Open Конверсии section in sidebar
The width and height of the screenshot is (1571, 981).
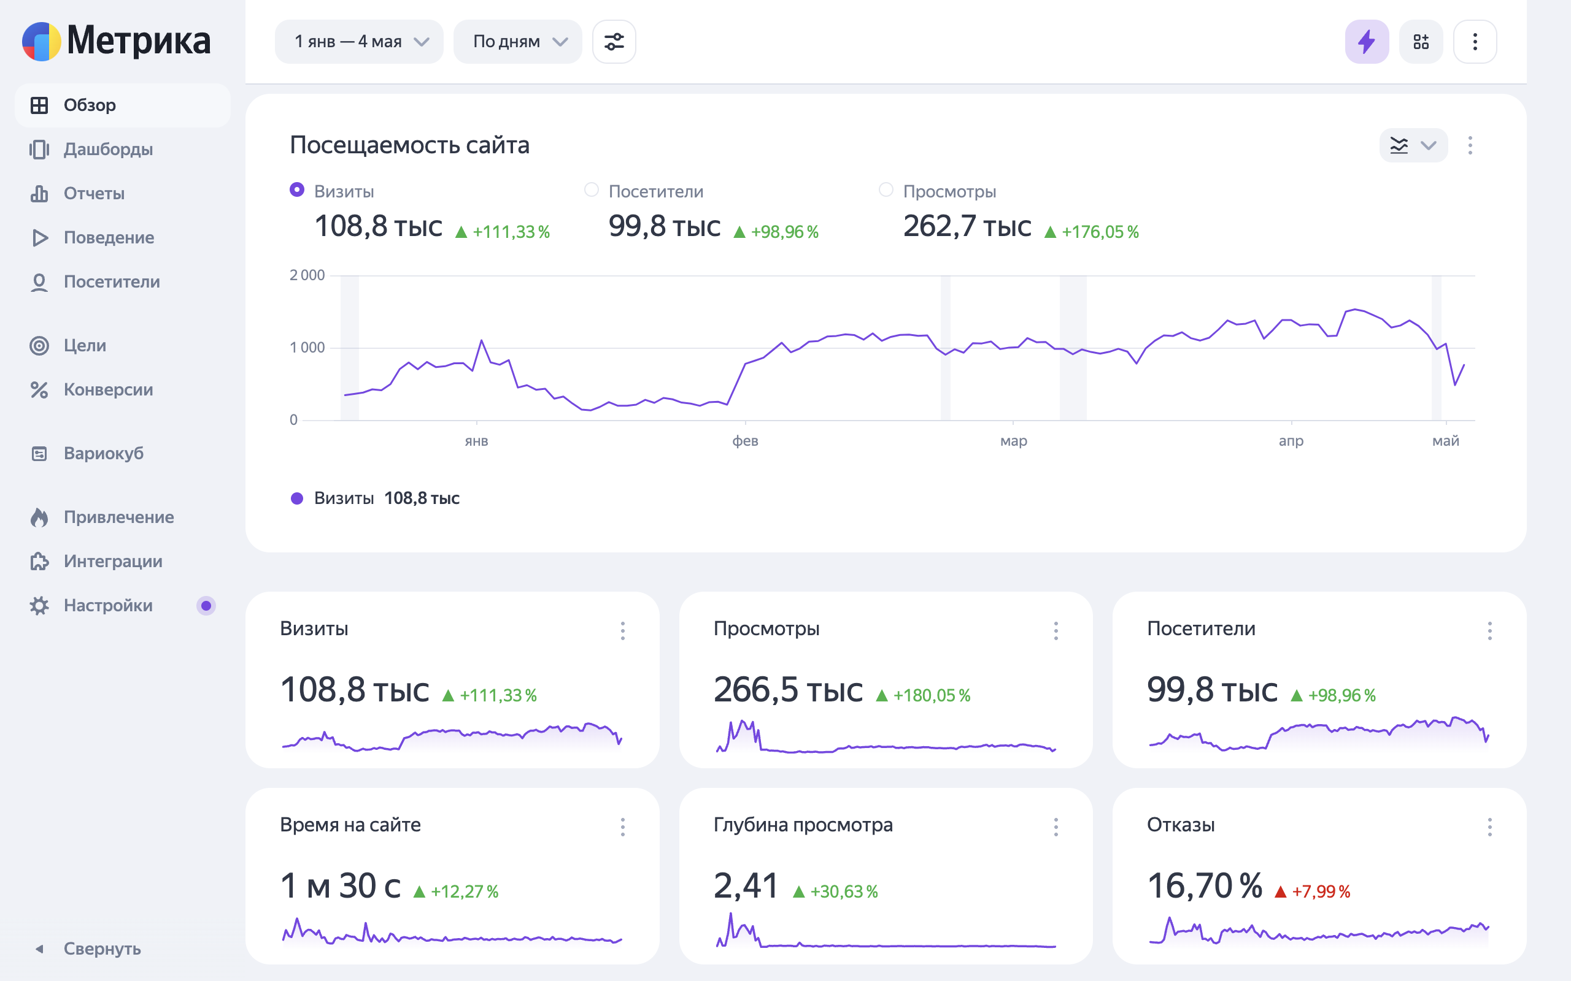coord(108,389)
